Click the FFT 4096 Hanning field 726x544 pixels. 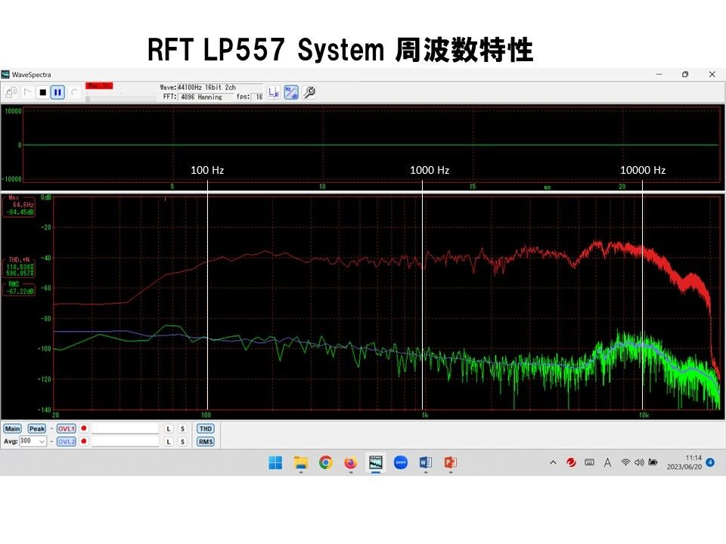coord(205,97)
